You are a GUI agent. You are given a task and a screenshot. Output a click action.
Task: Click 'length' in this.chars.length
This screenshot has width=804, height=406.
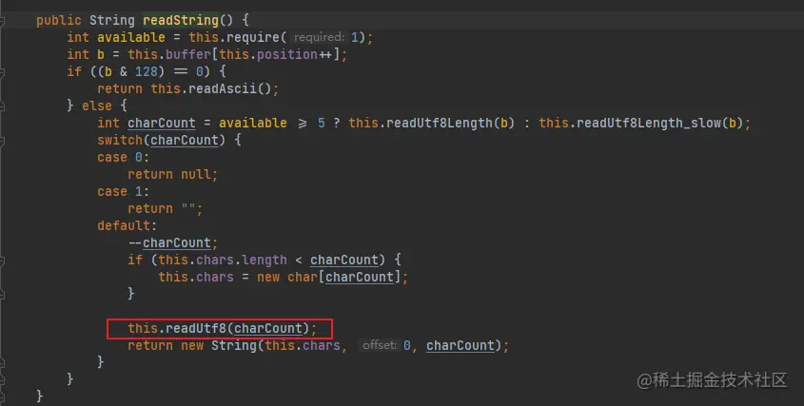(265, 260)
